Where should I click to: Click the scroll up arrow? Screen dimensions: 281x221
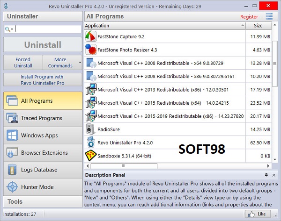tap(275, 25)
